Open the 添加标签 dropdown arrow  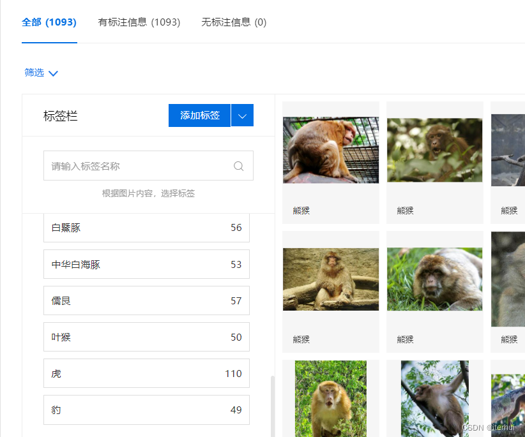coord(243,115)
